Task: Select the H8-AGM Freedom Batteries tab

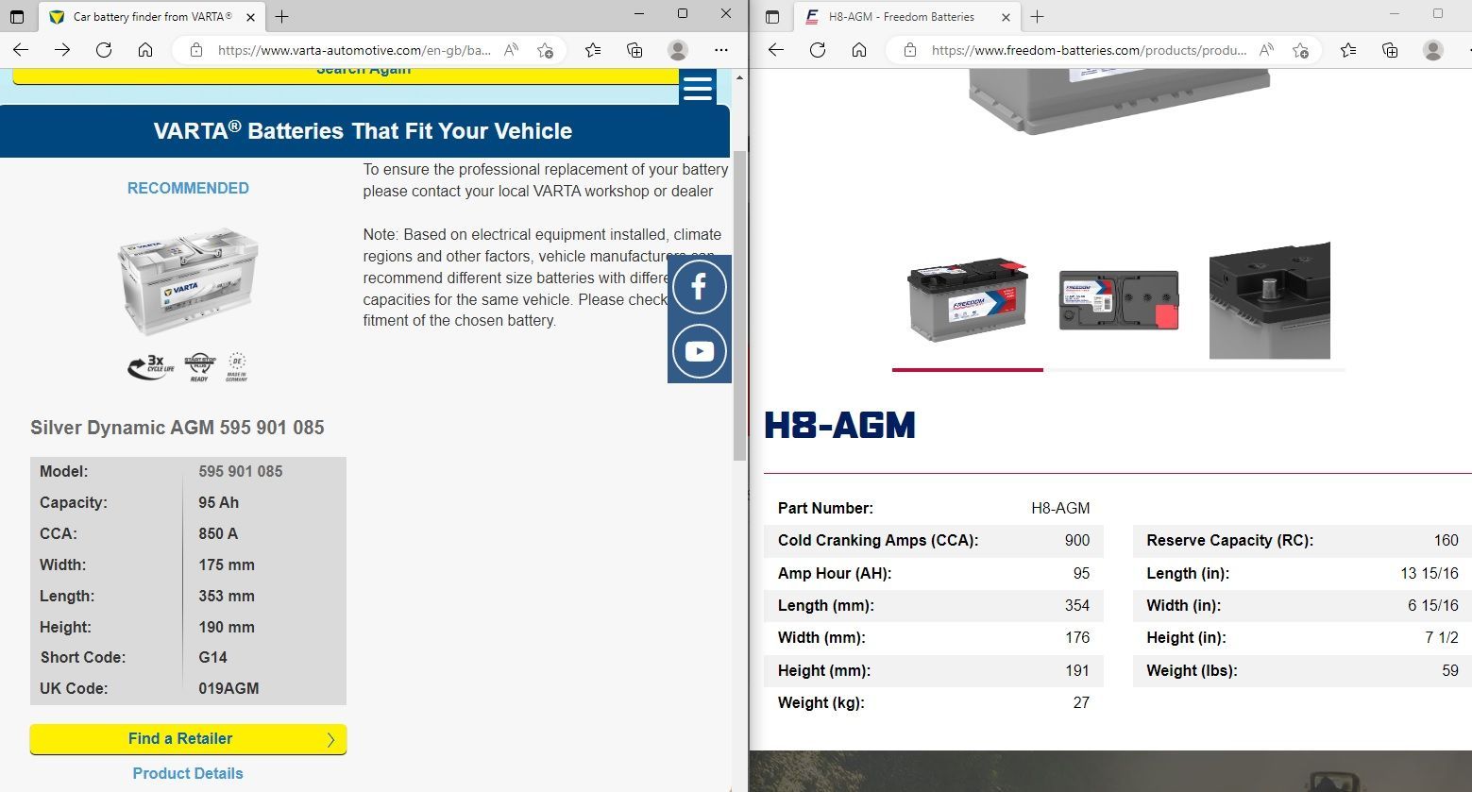Action: [x=901, y=17]
